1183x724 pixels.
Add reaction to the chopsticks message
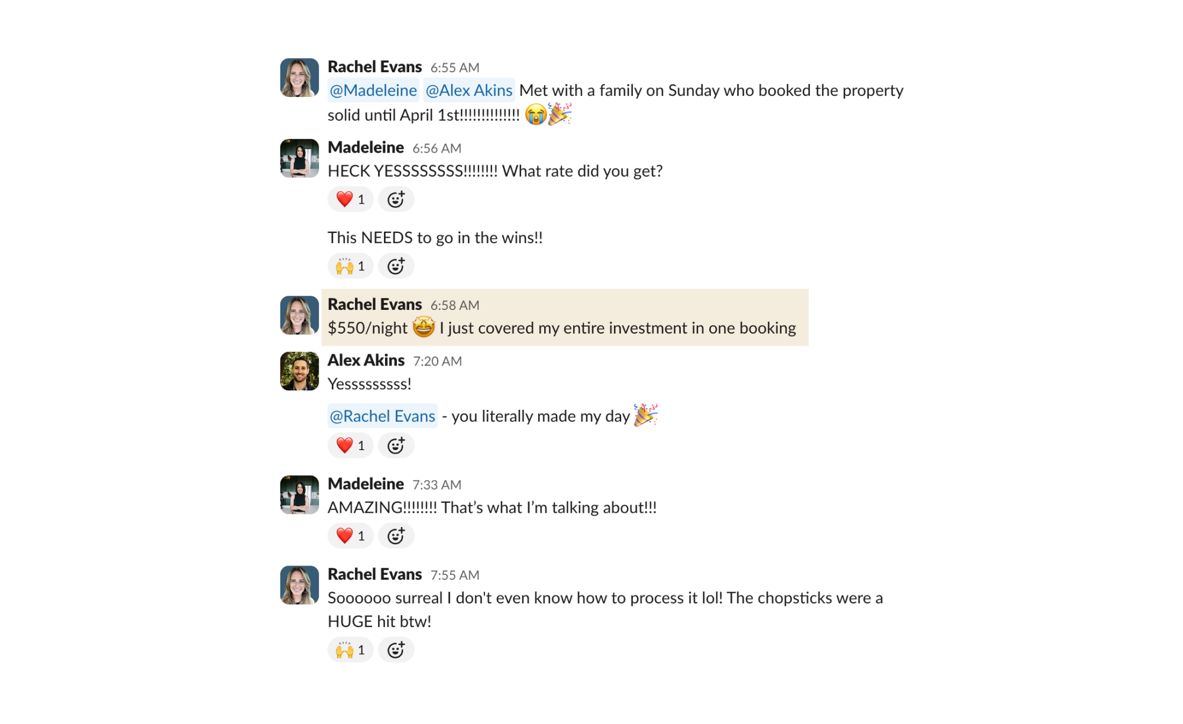coord(396,650)
